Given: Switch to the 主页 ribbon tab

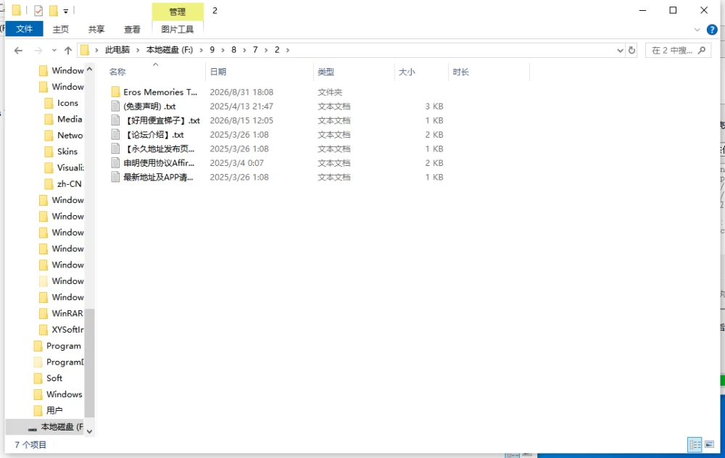Looking at the screenshot, I should (61, 29).
